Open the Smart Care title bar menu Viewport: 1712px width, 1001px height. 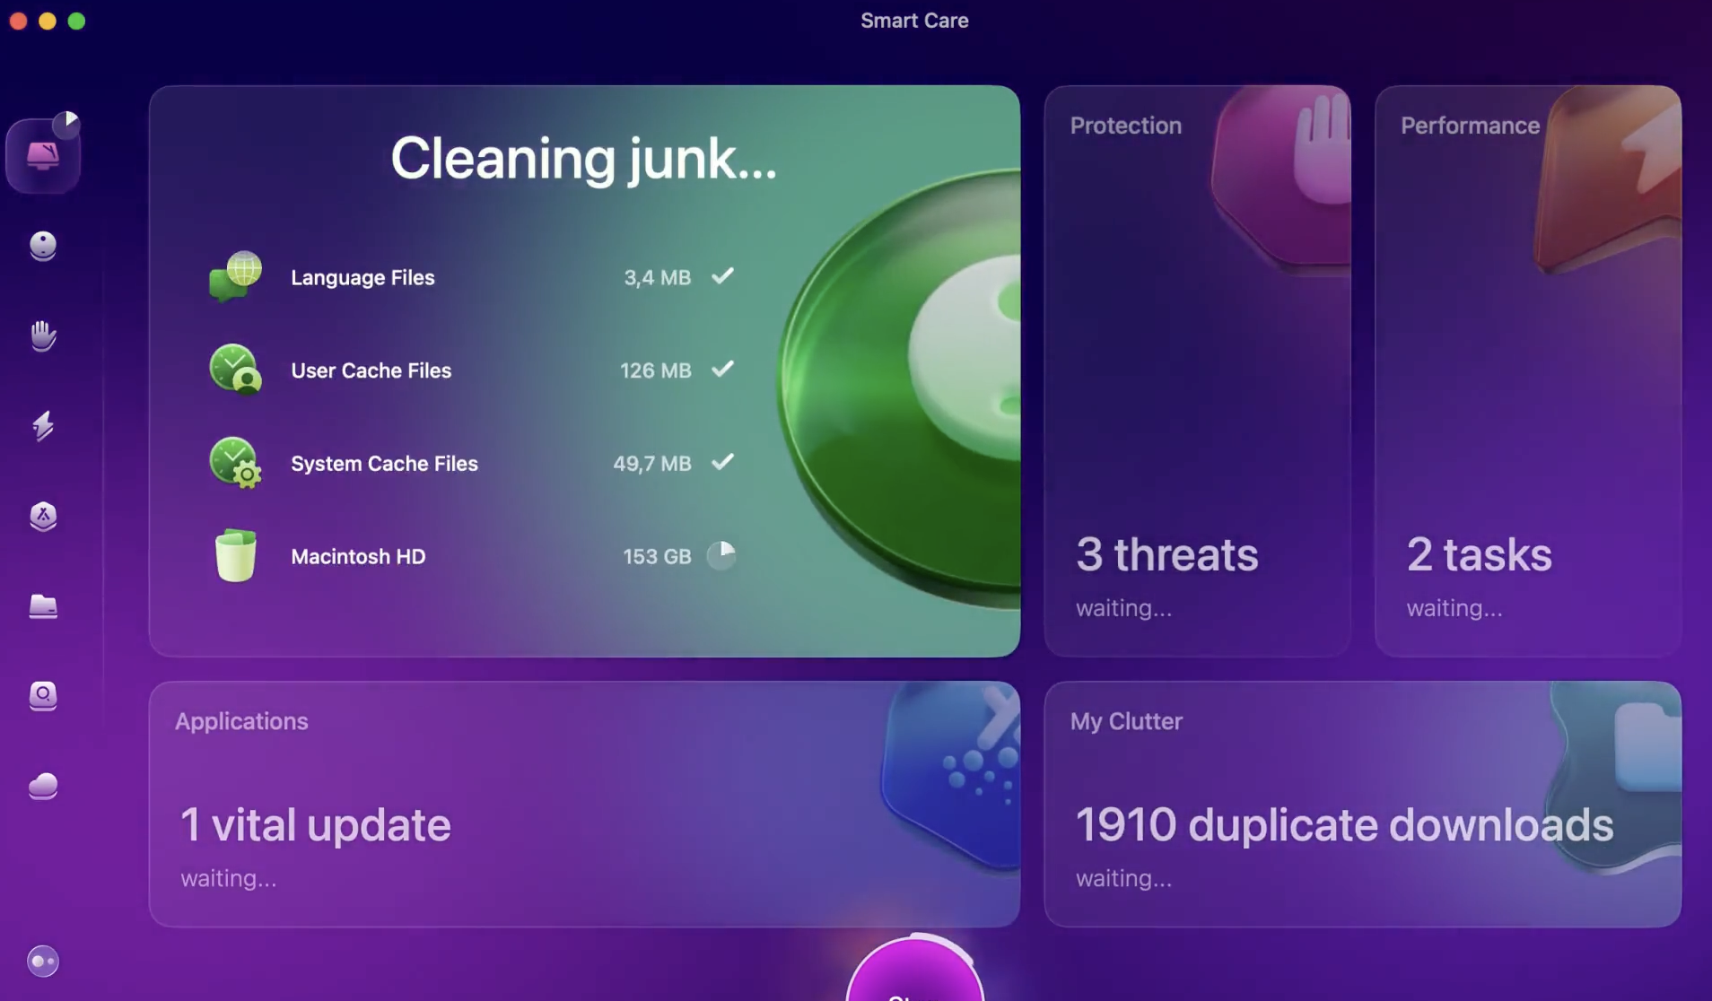click(913, 20)
